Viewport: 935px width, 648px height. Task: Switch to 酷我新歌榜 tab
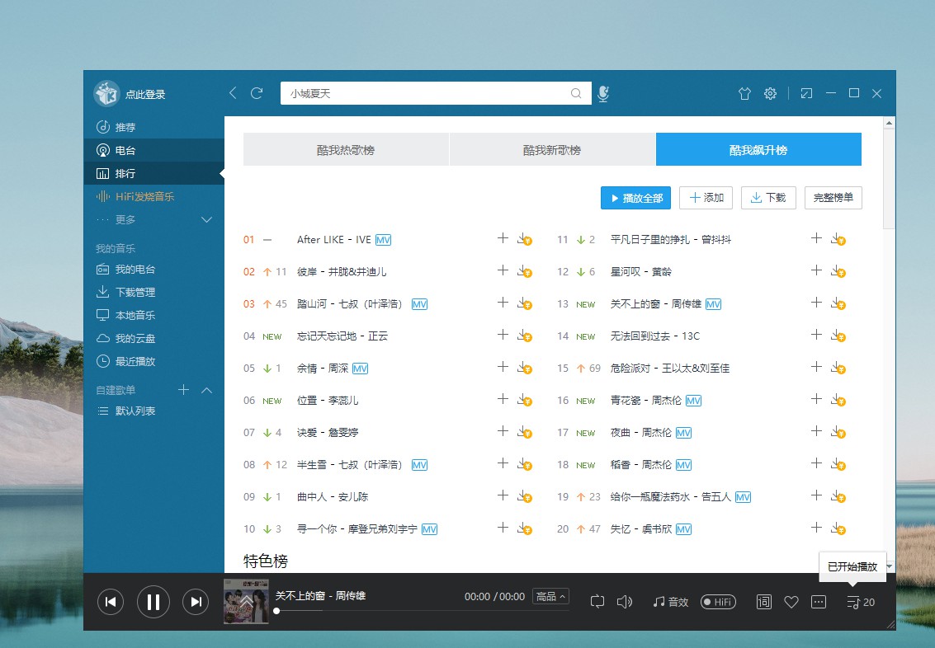coord(552,149)
